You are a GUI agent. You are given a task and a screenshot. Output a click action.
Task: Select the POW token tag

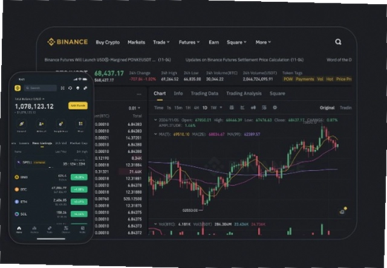[288, 79]
